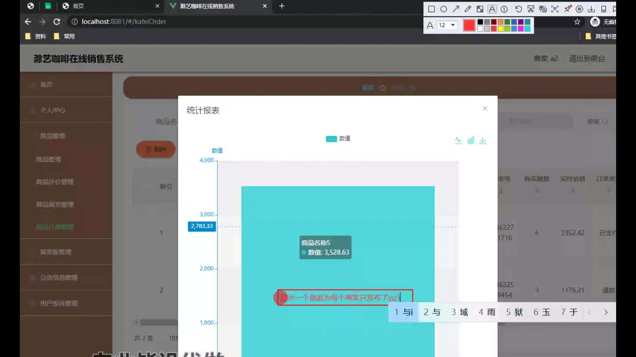Close the 滁艺咖啡在线销售系统 tab
The width and height of the screenshot is (636, 357).
[265, 6]
